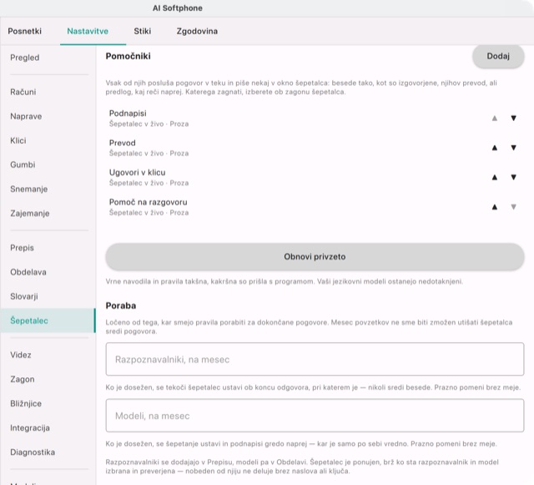Viewport: 534px width, 485px height.
Task: Move Ugovori v klicu assistant down
Action: coord(514,177)
